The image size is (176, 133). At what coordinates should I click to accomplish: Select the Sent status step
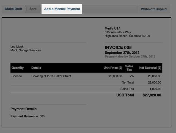(33, 9)
